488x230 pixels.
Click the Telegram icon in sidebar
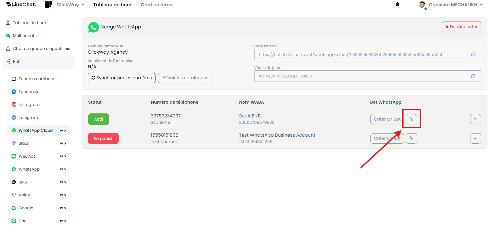(x=14, y=117)
